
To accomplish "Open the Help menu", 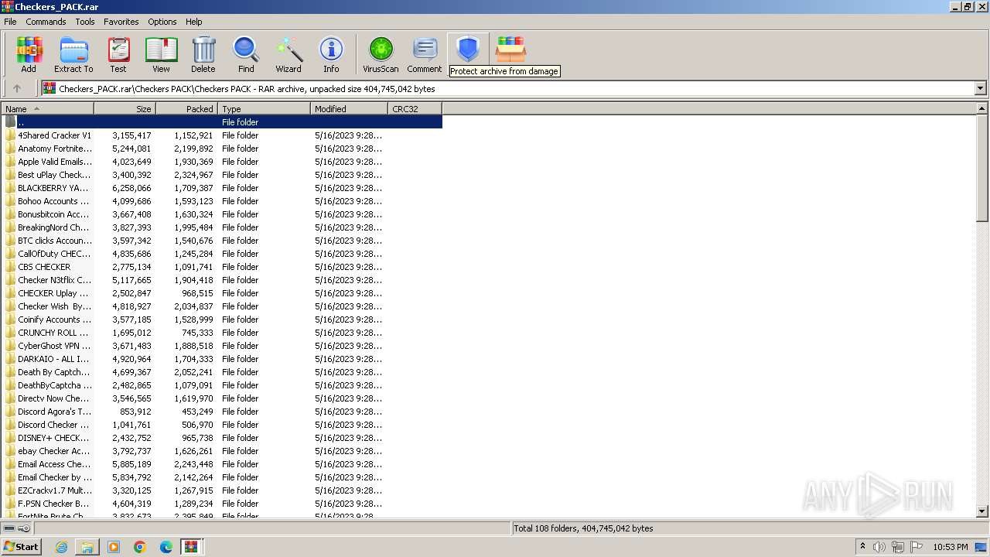I will 194,22.
